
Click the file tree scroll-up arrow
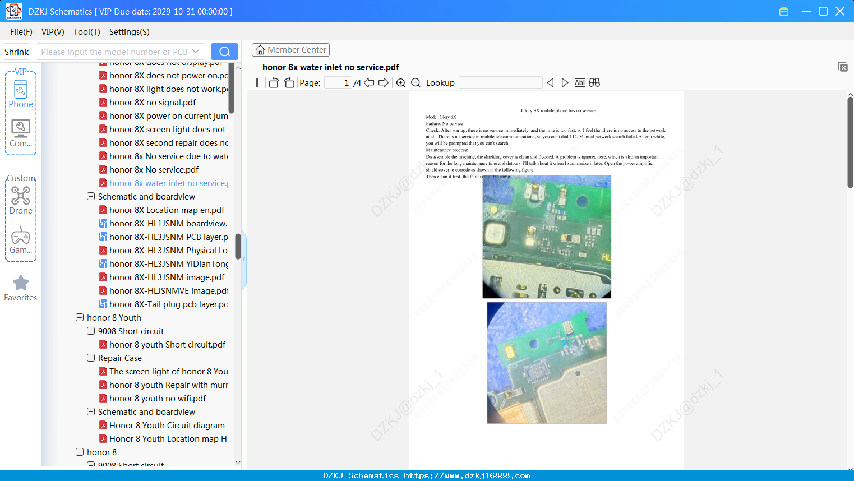pos(238,67)
